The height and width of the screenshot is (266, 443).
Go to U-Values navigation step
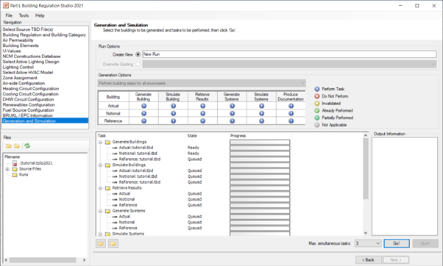coord(12,51)
